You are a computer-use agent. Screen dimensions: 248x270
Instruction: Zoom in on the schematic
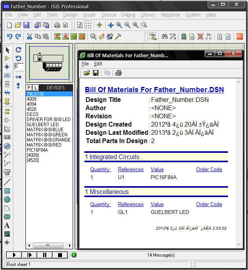coord(119,25)
